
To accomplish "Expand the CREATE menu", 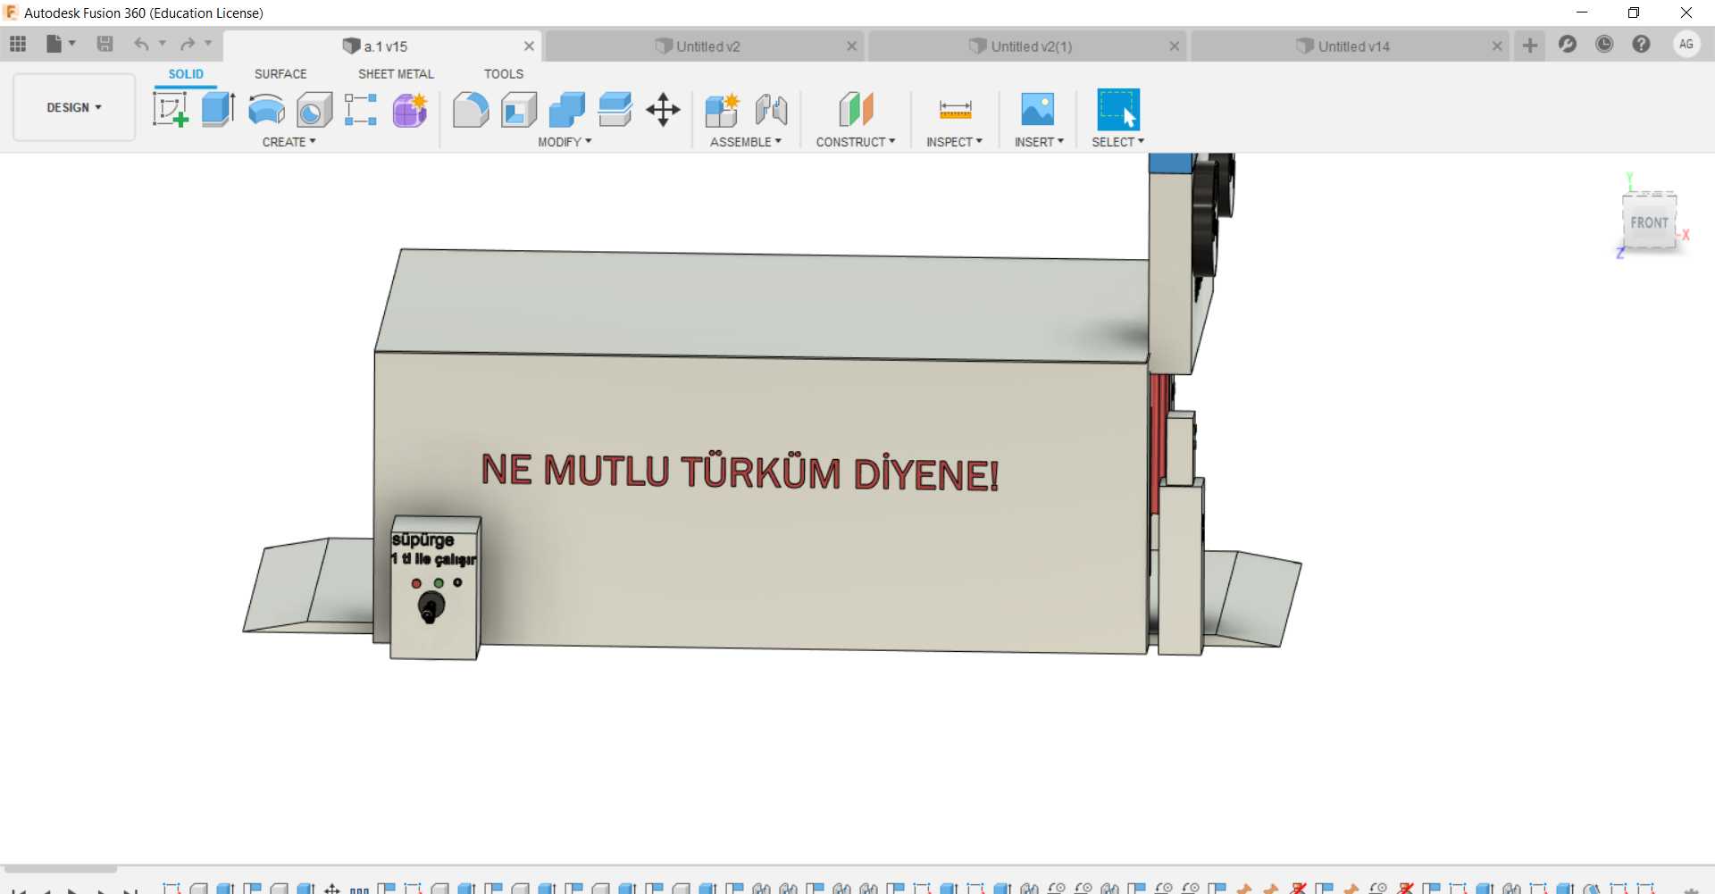I will (x=289, y=142).
